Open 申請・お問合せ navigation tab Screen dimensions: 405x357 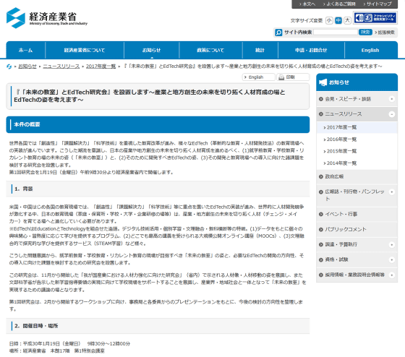[x=311, y=50]
